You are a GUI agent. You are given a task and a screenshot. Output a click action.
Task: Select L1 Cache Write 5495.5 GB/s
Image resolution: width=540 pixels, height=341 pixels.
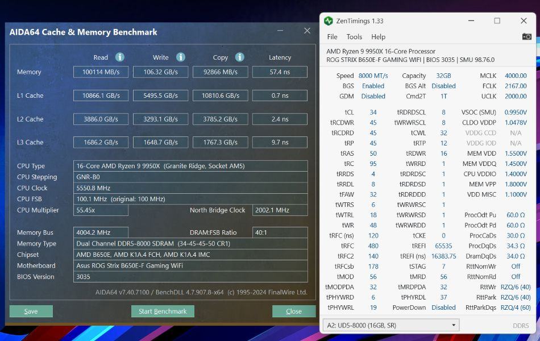click(x=160, y=95)
